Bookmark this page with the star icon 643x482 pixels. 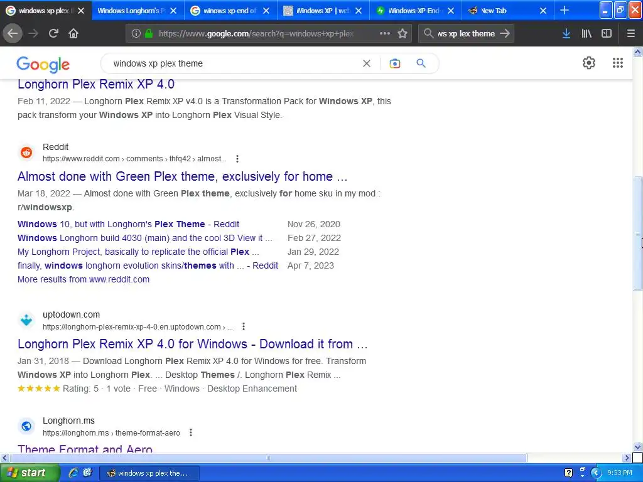[x=403, y=34]
